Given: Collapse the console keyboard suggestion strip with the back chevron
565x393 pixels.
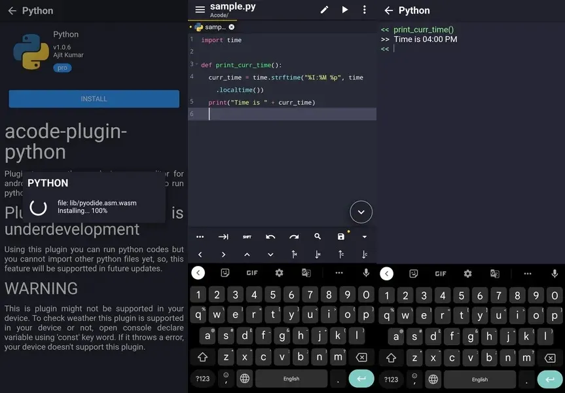Looking at the screenshot, I should [x=387, y=274].
